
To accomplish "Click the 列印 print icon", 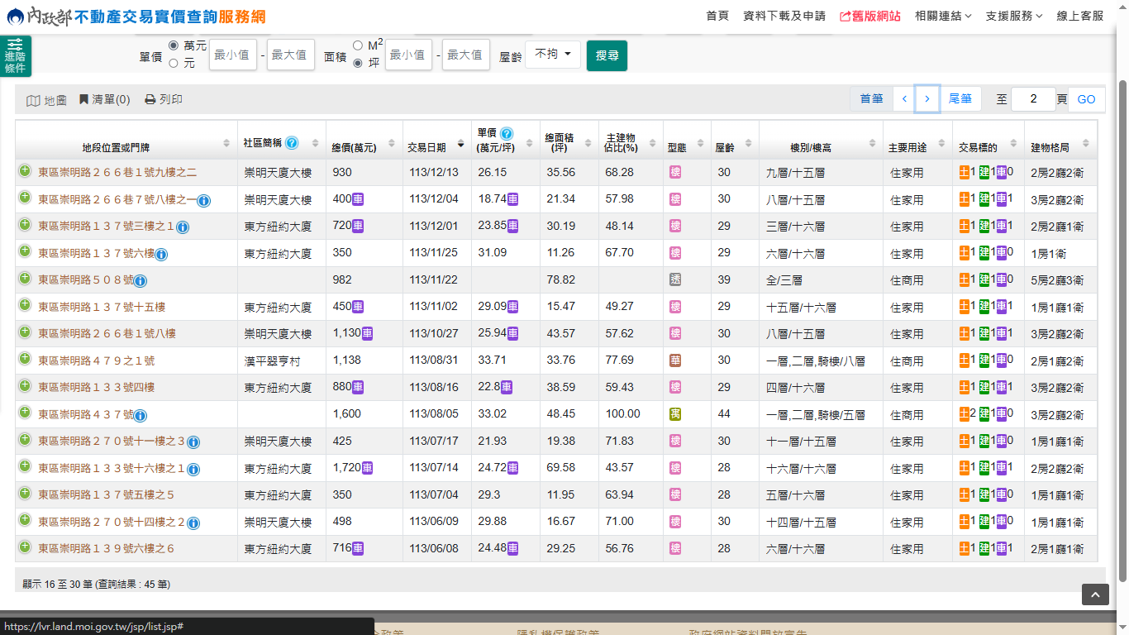I will pyautogui.click(x=150, y=100).
